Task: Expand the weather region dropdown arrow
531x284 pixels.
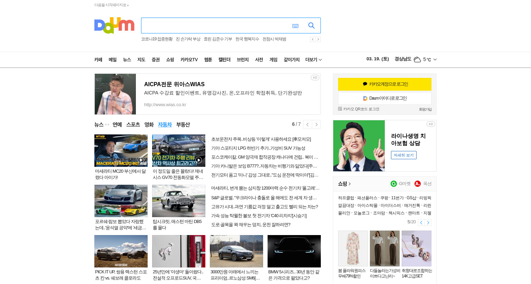Action: [435, 60]
